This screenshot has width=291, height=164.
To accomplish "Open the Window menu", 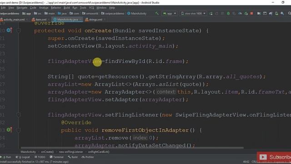I will (x=101, y=8).
